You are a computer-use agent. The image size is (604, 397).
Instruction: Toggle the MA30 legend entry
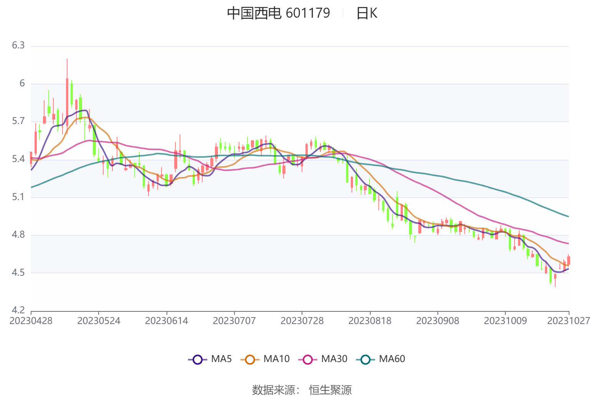pos(323,359)
